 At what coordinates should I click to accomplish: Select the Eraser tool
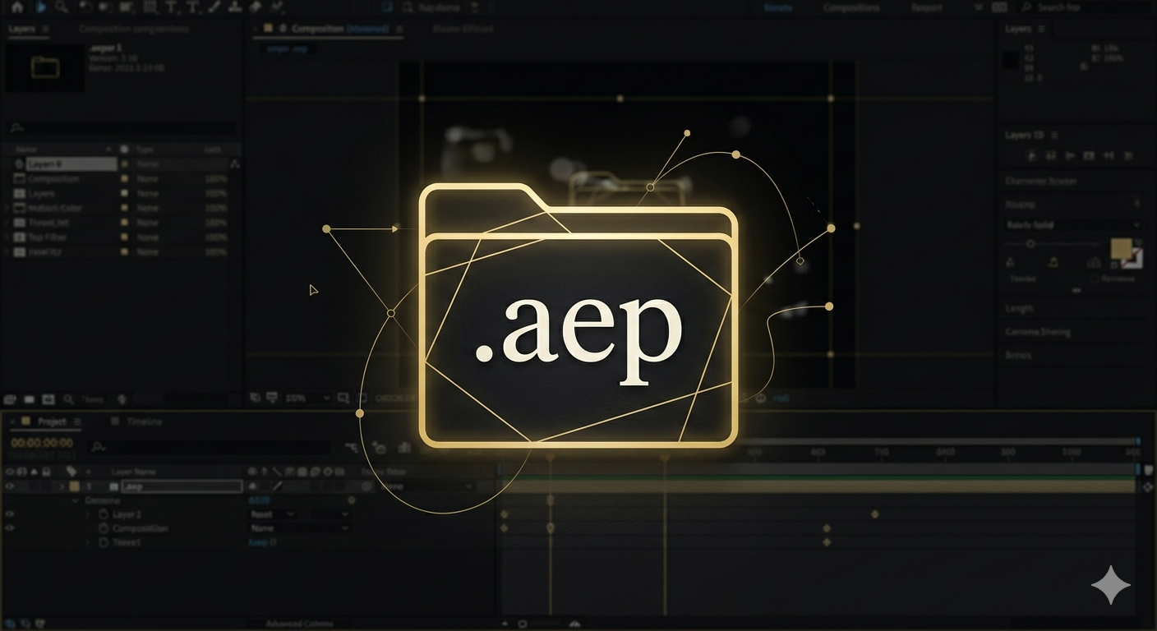click(256, 7)
